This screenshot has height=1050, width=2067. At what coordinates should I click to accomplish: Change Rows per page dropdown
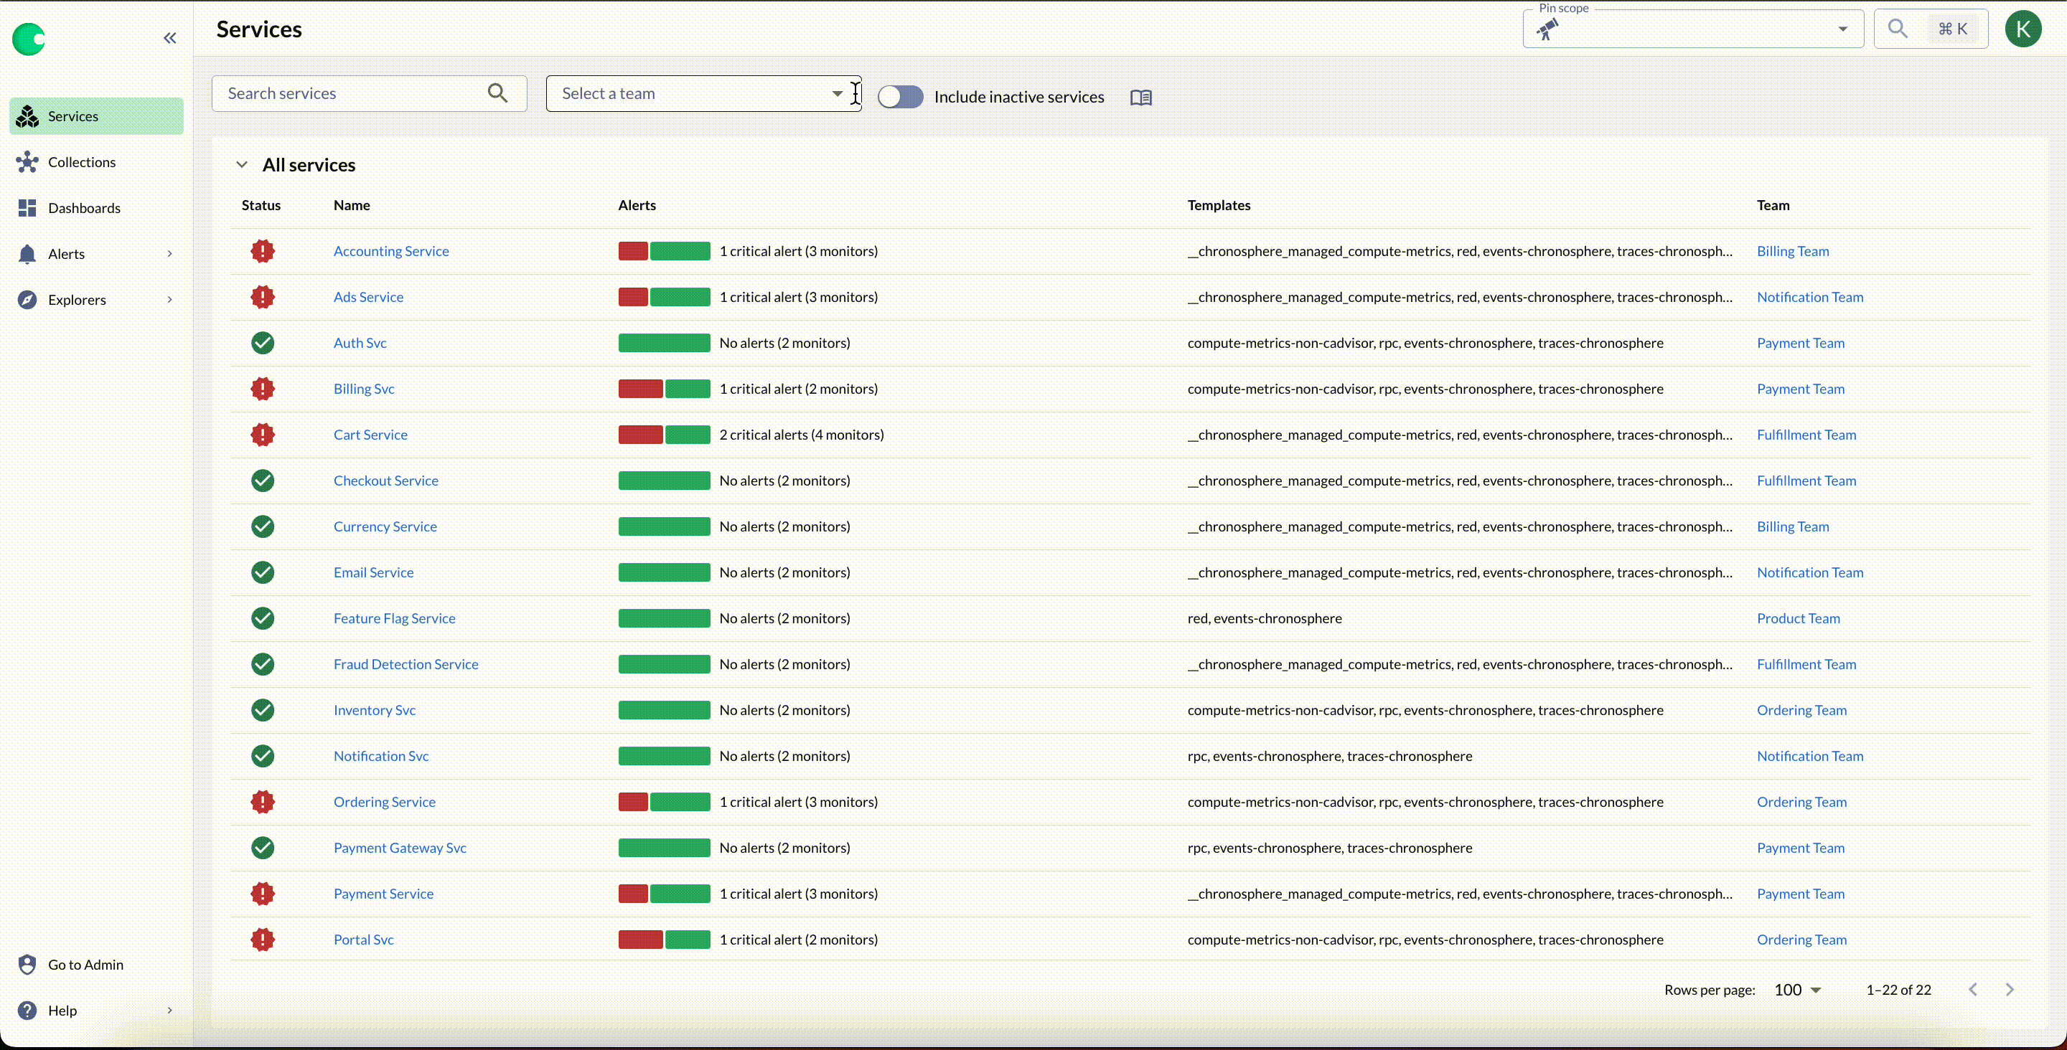click(x=1796, y=990)
